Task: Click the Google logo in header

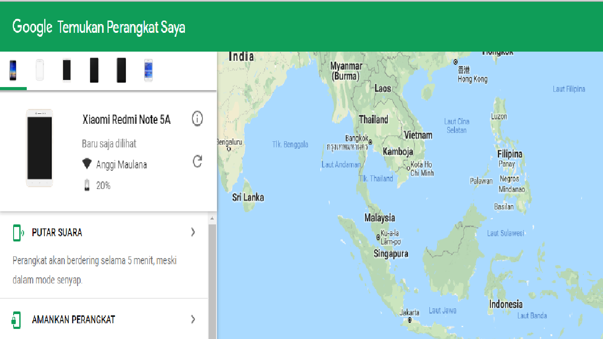Action: [x=32, y=27]
